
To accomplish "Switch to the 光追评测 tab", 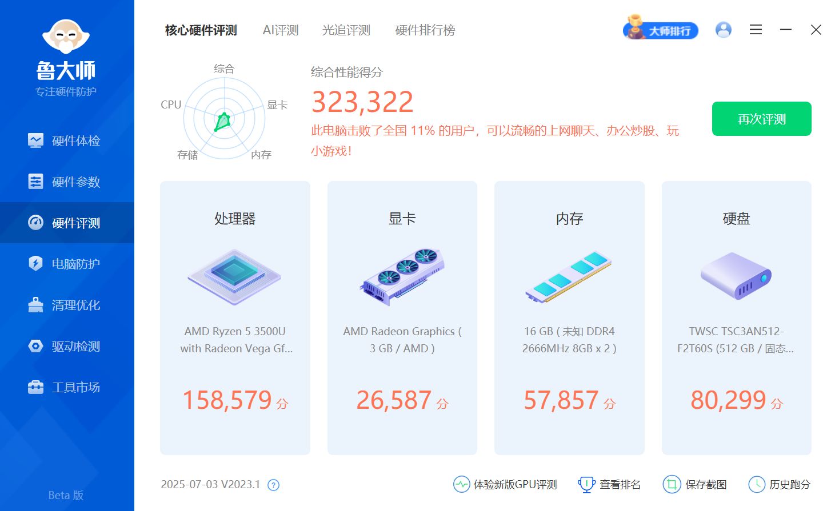I will pyautogui.click(x=345, y=30).
